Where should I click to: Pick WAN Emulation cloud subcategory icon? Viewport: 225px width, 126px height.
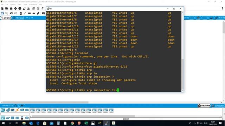(x=27, y=118)
